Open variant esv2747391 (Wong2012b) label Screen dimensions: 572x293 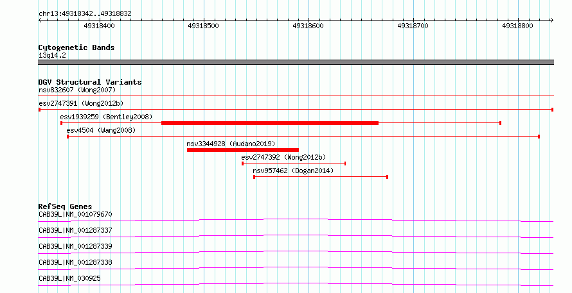[81, 103]
